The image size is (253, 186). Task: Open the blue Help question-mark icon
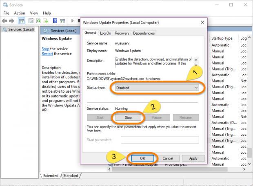tap(55, 21)
